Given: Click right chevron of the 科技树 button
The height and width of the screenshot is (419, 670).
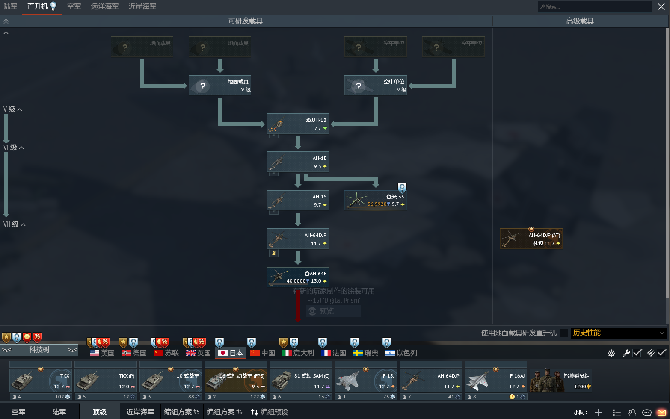Looking at the screenshot, I should 73,350.
